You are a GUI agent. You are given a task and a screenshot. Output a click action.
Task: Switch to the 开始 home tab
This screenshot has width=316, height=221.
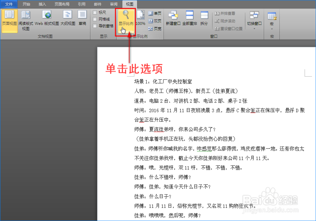26,4
